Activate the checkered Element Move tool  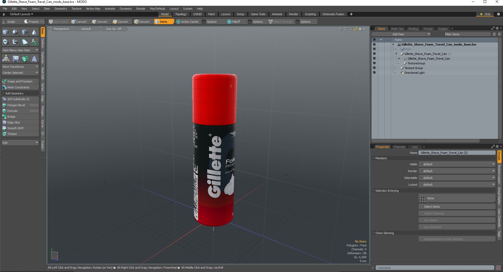25,59
